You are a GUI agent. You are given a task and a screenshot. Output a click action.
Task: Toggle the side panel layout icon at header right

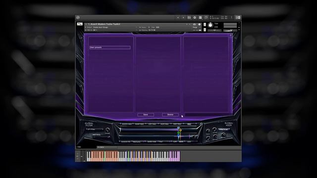click(238, 18)
